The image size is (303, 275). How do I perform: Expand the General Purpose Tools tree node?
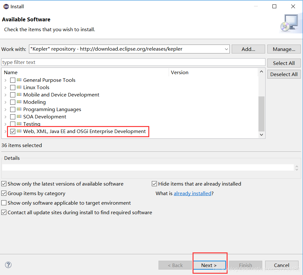coord(5,80)
